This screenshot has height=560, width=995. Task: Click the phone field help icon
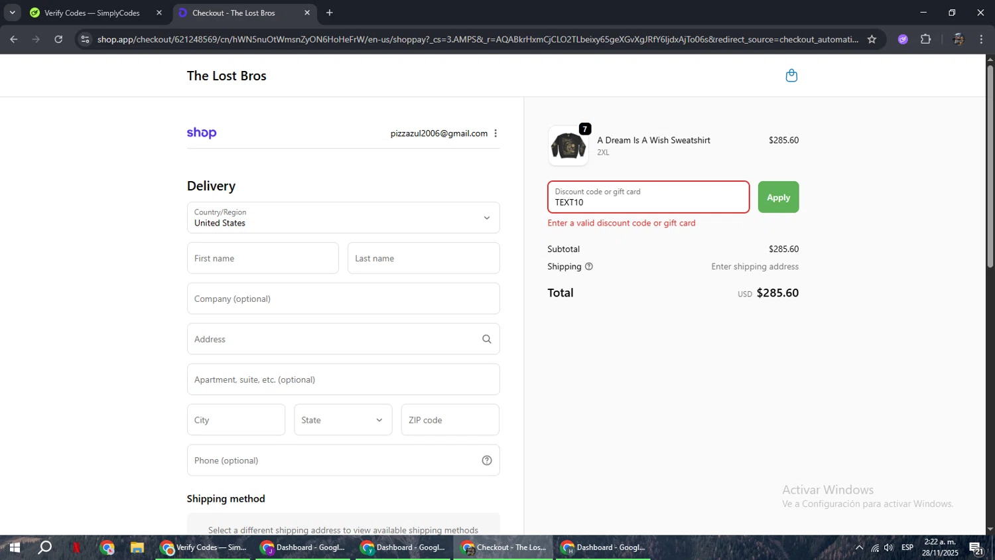click(x=487, y=460)
